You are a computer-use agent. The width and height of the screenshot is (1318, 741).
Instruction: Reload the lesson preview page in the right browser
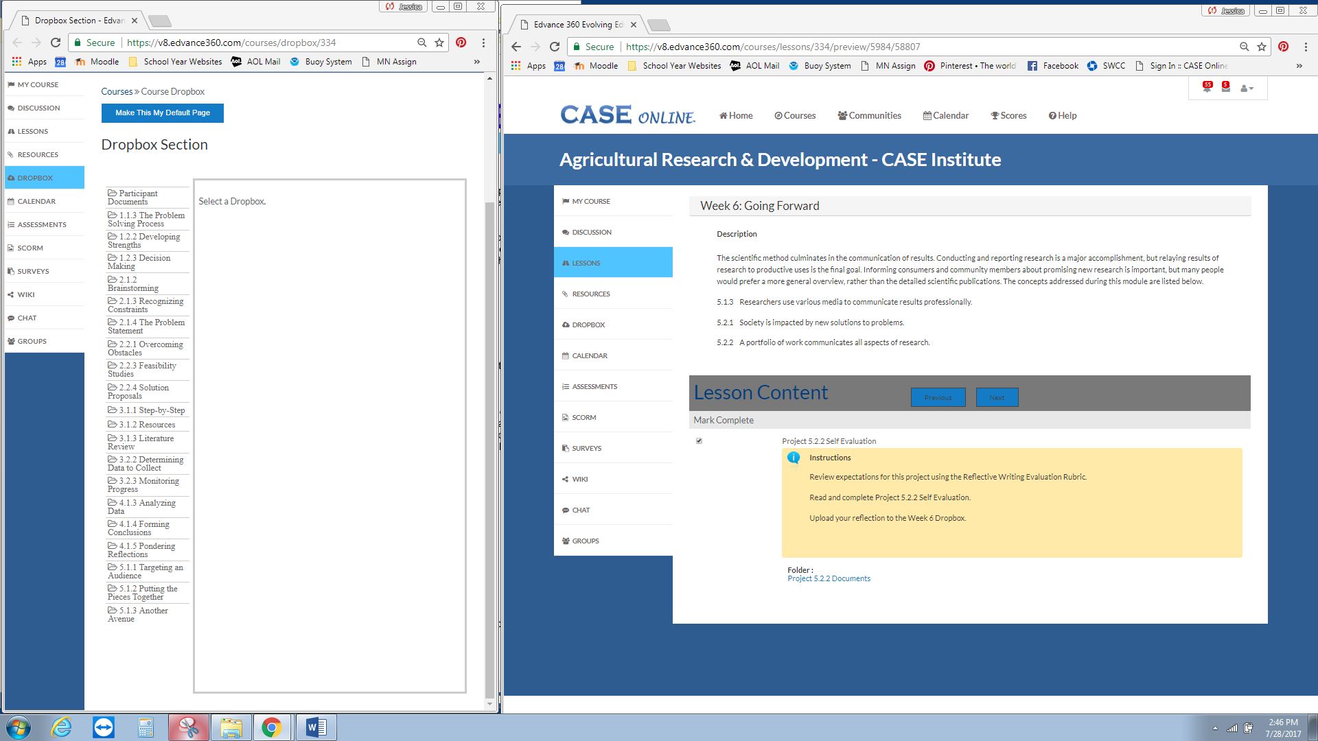(x=555, y=47)
